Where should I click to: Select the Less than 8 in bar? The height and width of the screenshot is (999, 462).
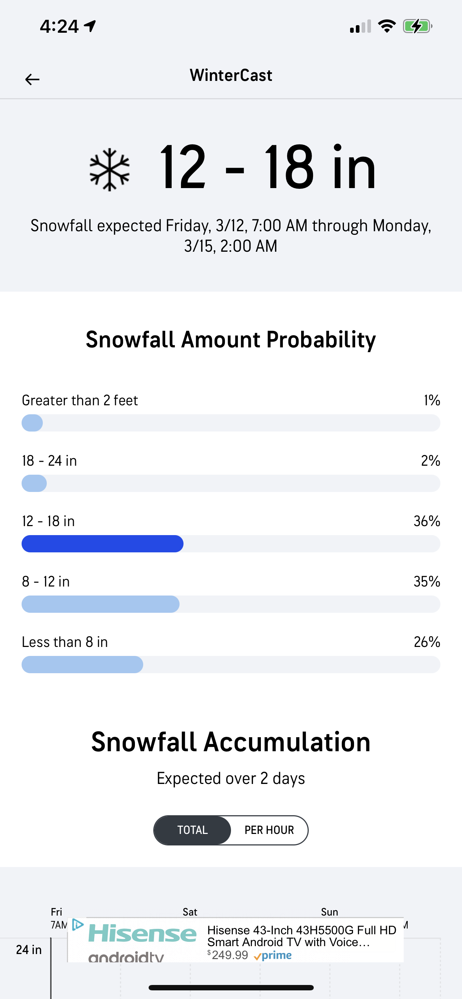click(230, 665)
